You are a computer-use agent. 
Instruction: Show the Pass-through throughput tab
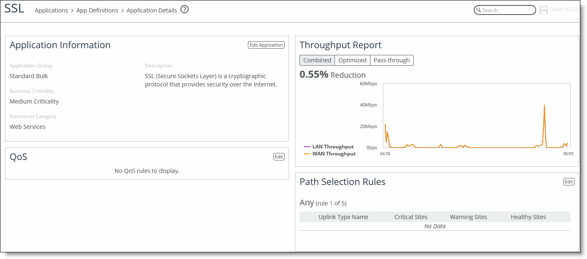click(x=391, y=60)
